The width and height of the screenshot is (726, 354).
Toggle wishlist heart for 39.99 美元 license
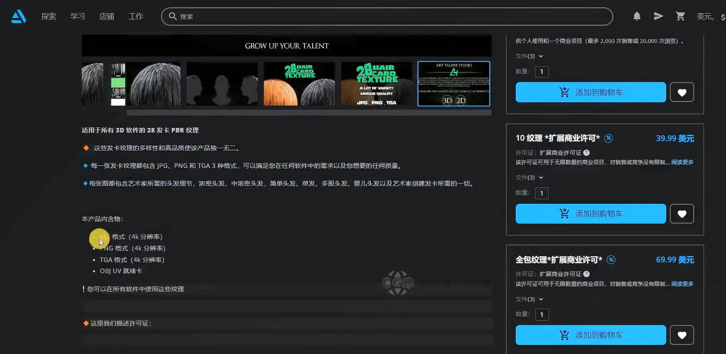pos(682,214)
